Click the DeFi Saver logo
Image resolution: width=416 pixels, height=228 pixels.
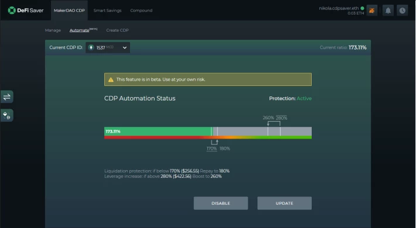[x=25, y=11]
